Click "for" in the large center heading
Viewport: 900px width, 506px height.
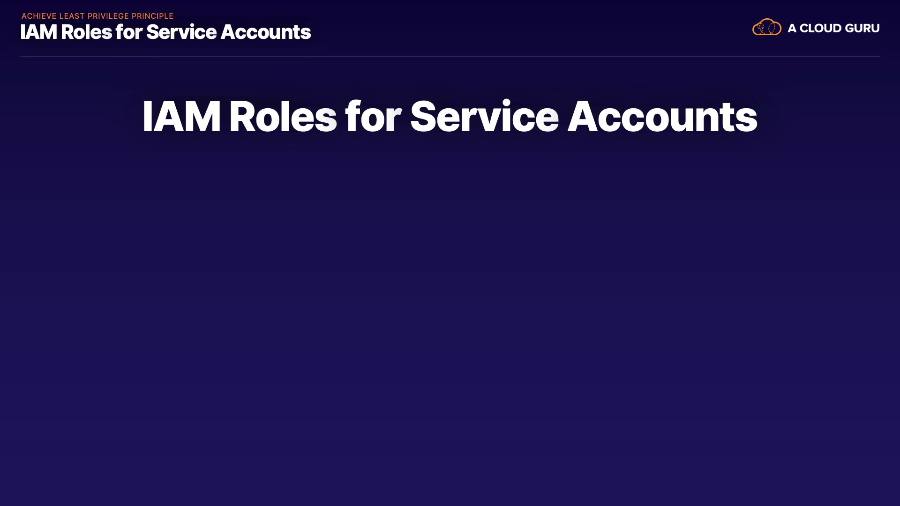(x=373, y=117)
